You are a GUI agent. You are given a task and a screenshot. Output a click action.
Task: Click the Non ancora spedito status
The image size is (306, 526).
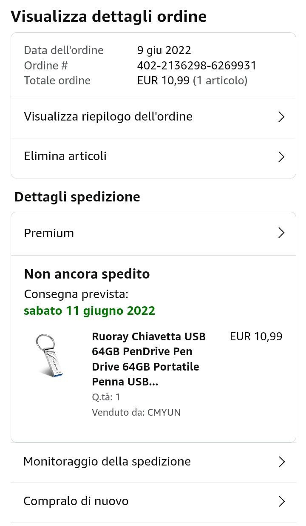87,274
